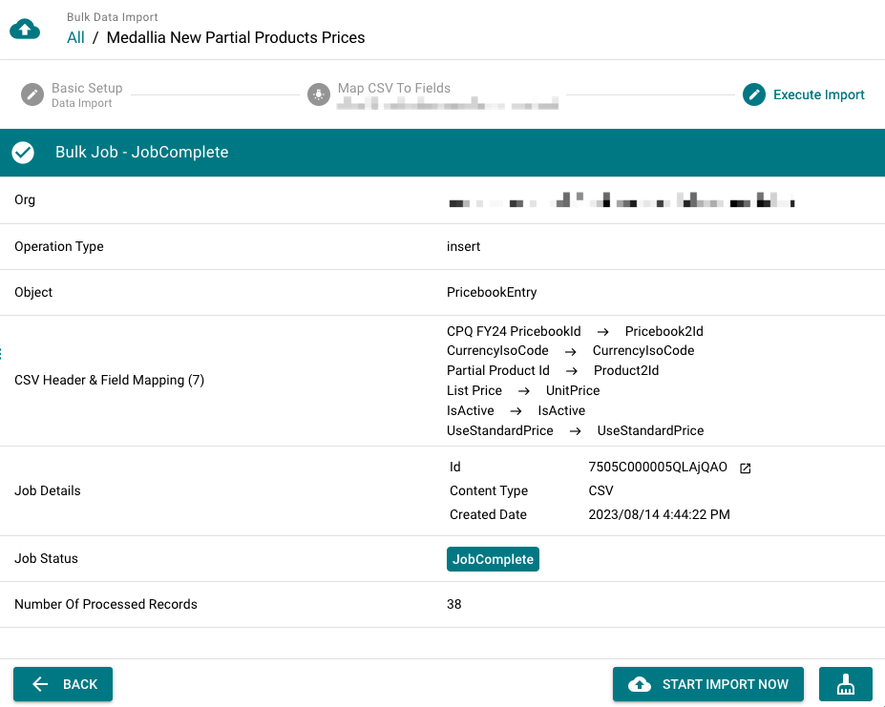Click the UnitPrice mapped field

(x=572, y=390)
